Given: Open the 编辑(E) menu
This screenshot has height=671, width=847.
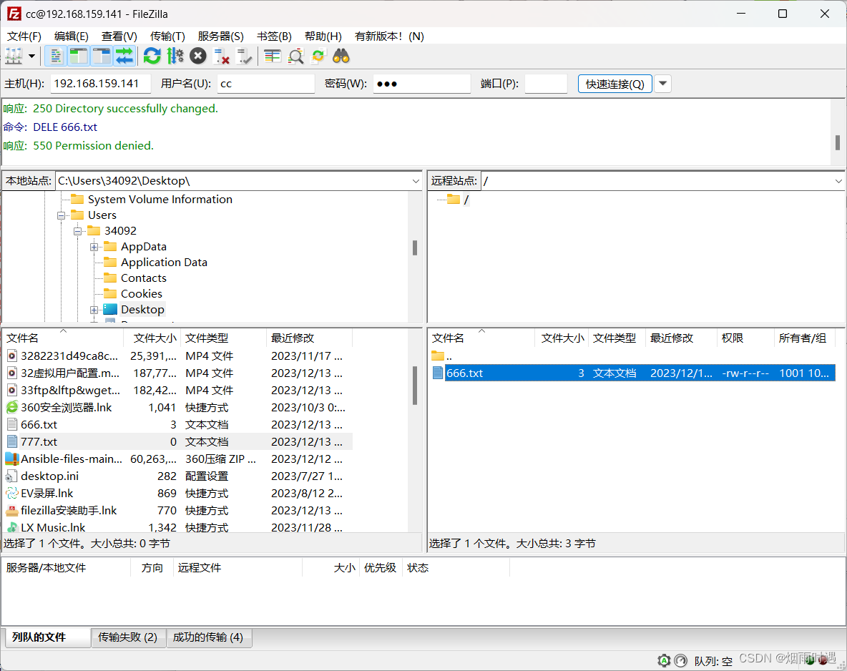Looking at the screenshot, I should [72, 36].
